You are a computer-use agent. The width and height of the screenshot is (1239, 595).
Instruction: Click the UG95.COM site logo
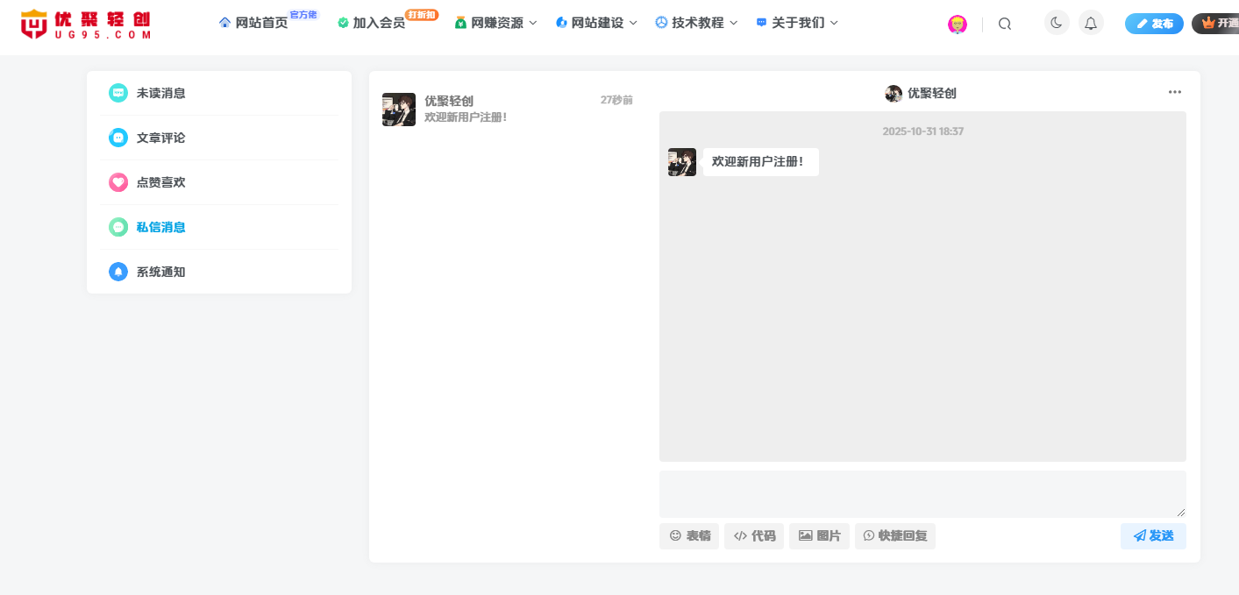tap(83, 24)
